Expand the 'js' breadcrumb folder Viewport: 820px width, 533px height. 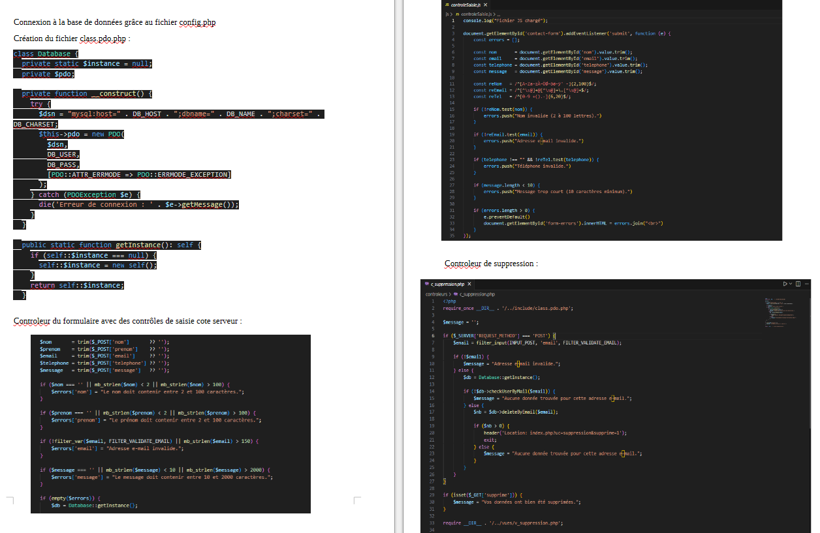447,14
